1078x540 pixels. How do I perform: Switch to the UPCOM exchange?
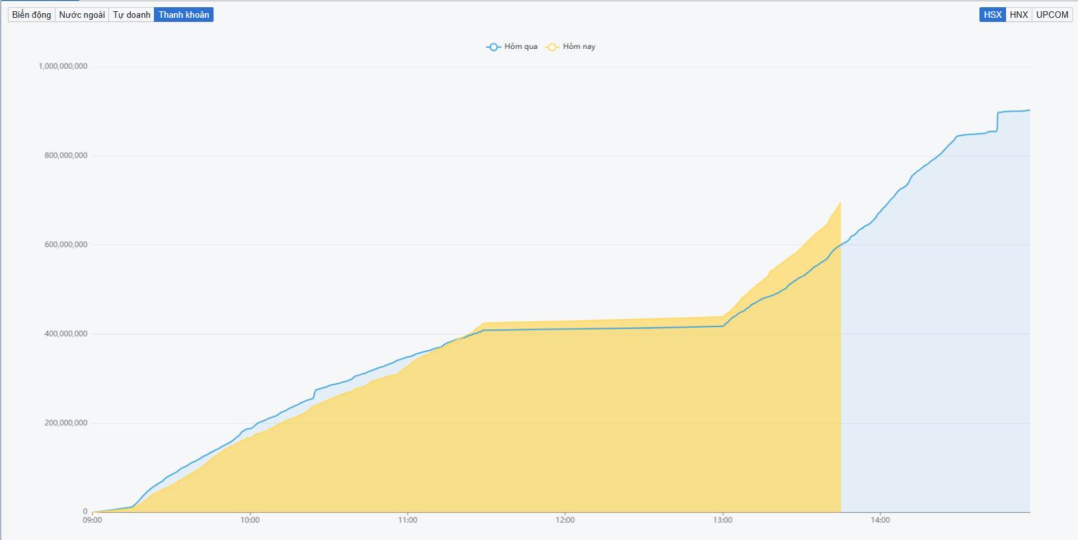click(1052, 15)
